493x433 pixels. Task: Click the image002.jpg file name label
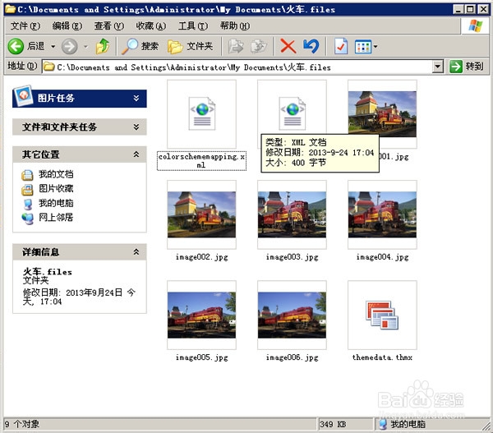click(202, 257)
